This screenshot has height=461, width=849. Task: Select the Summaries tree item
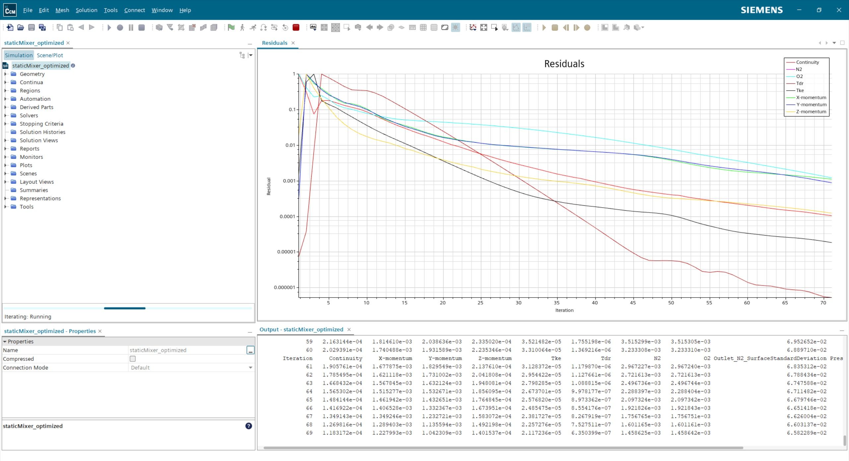pyautogui.click(x=33, y=190)
